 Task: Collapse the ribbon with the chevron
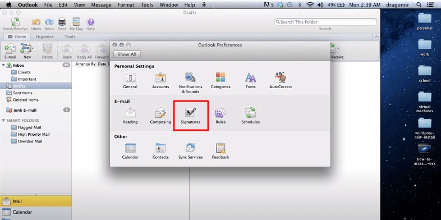[x=376, y=37]
